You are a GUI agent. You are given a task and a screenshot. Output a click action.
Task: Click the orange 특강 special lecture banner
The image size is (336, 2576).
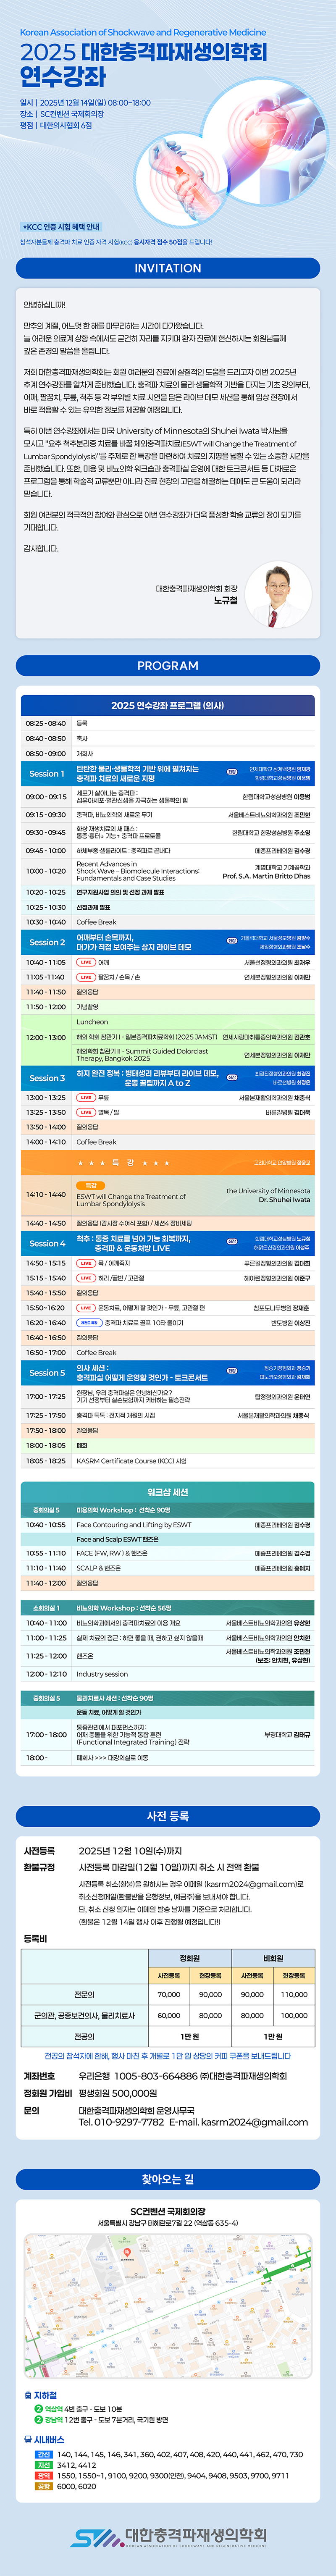click(x=168, y=1163)
